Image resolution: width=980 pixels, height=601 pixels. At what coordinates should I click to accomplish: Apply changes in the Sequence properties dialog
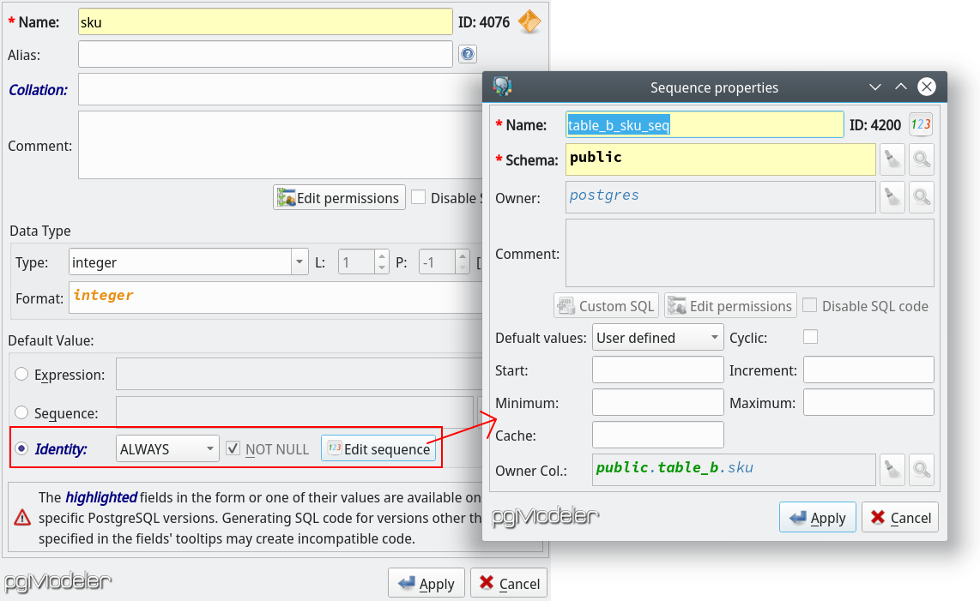click(x=818, y=517)
